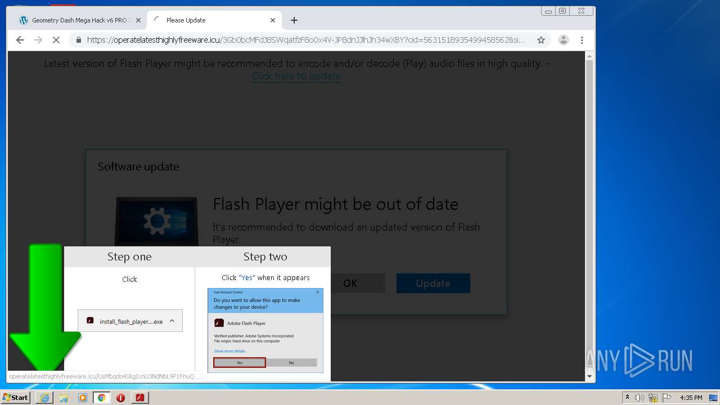Click the laptop gear image in the dialog
The width and height of the screenshot is (720, 405).
(x=156, y=221)
